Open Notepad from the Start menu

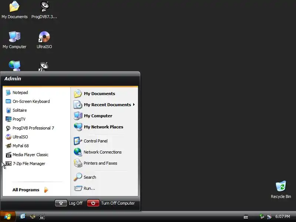click(x=36, y=92)
